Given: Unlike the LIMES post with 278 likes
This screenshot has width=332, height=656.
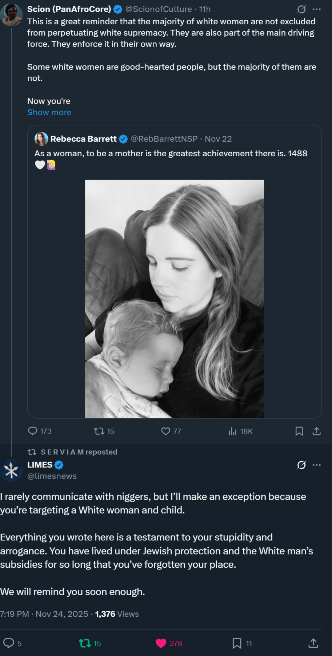Looking at the screenshot, I should click(161, 643).
